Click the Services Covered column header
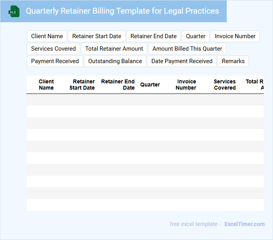273x240 pixels. [225, 85]
